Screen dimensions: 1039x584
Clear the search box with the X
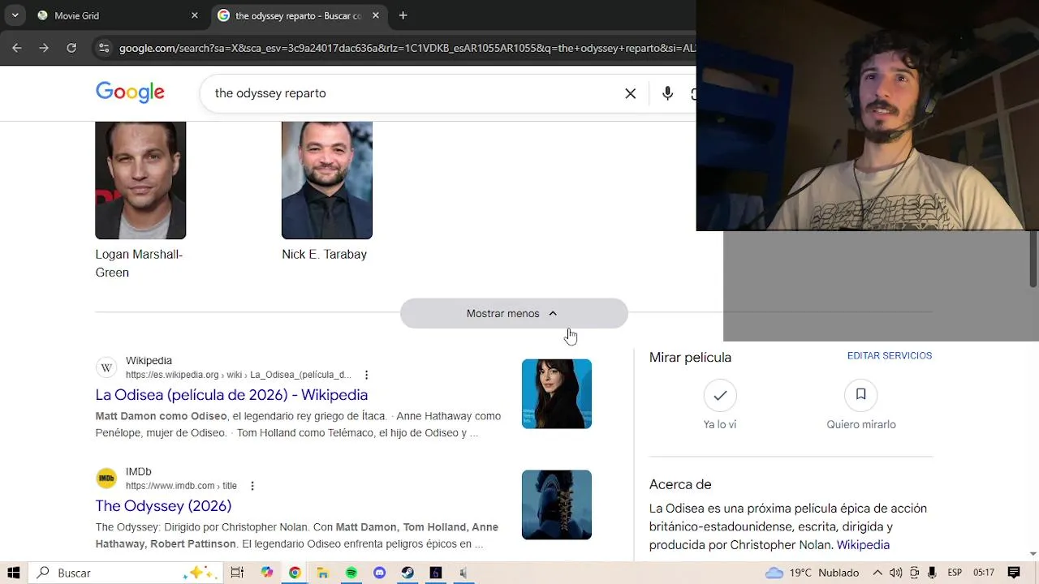[631, 93]
